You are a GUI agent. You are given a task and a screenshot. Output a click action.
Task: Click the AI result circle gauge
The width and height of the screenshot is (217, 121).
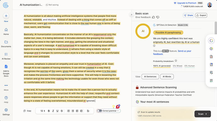[143, 31]
